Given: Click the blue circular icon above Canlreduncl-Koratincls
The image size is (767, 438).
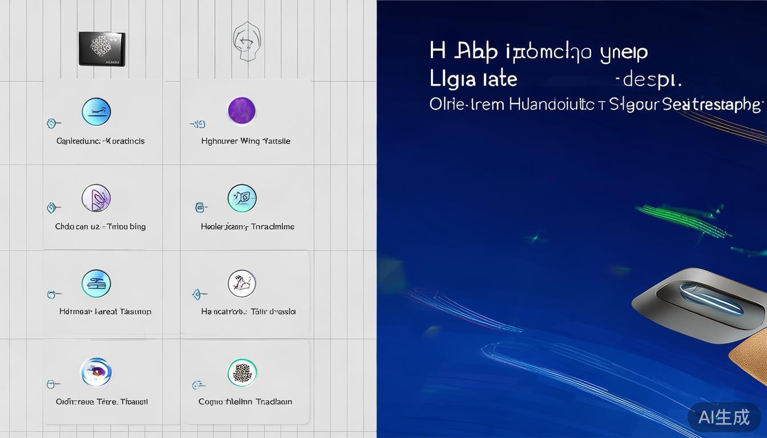Looking at the screenshot, I should pos(96,111).
